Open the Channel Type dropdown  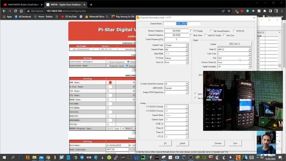pos(177,45)
